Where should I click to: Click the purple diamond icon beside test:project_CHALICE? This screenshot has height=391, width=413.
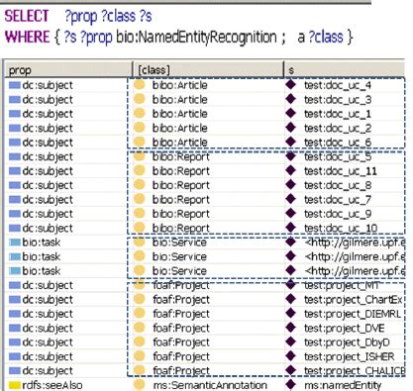point(290,370)
